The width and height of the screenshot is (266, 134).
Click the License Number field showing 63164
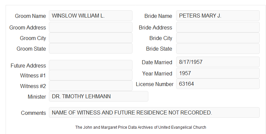pyautogui.click(x=218, y=84)
